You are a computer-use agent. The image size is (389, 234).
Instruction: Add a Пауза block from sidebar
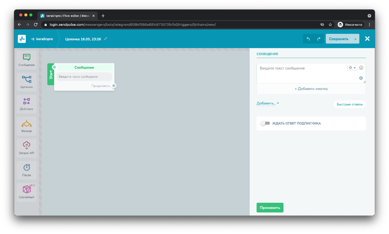[x=27, y=170]
